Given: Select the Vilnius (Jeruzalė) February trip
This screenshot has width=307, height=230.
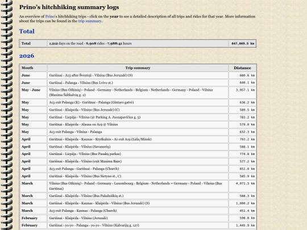Looking at the screenshot, I should [x=138, y=218].
